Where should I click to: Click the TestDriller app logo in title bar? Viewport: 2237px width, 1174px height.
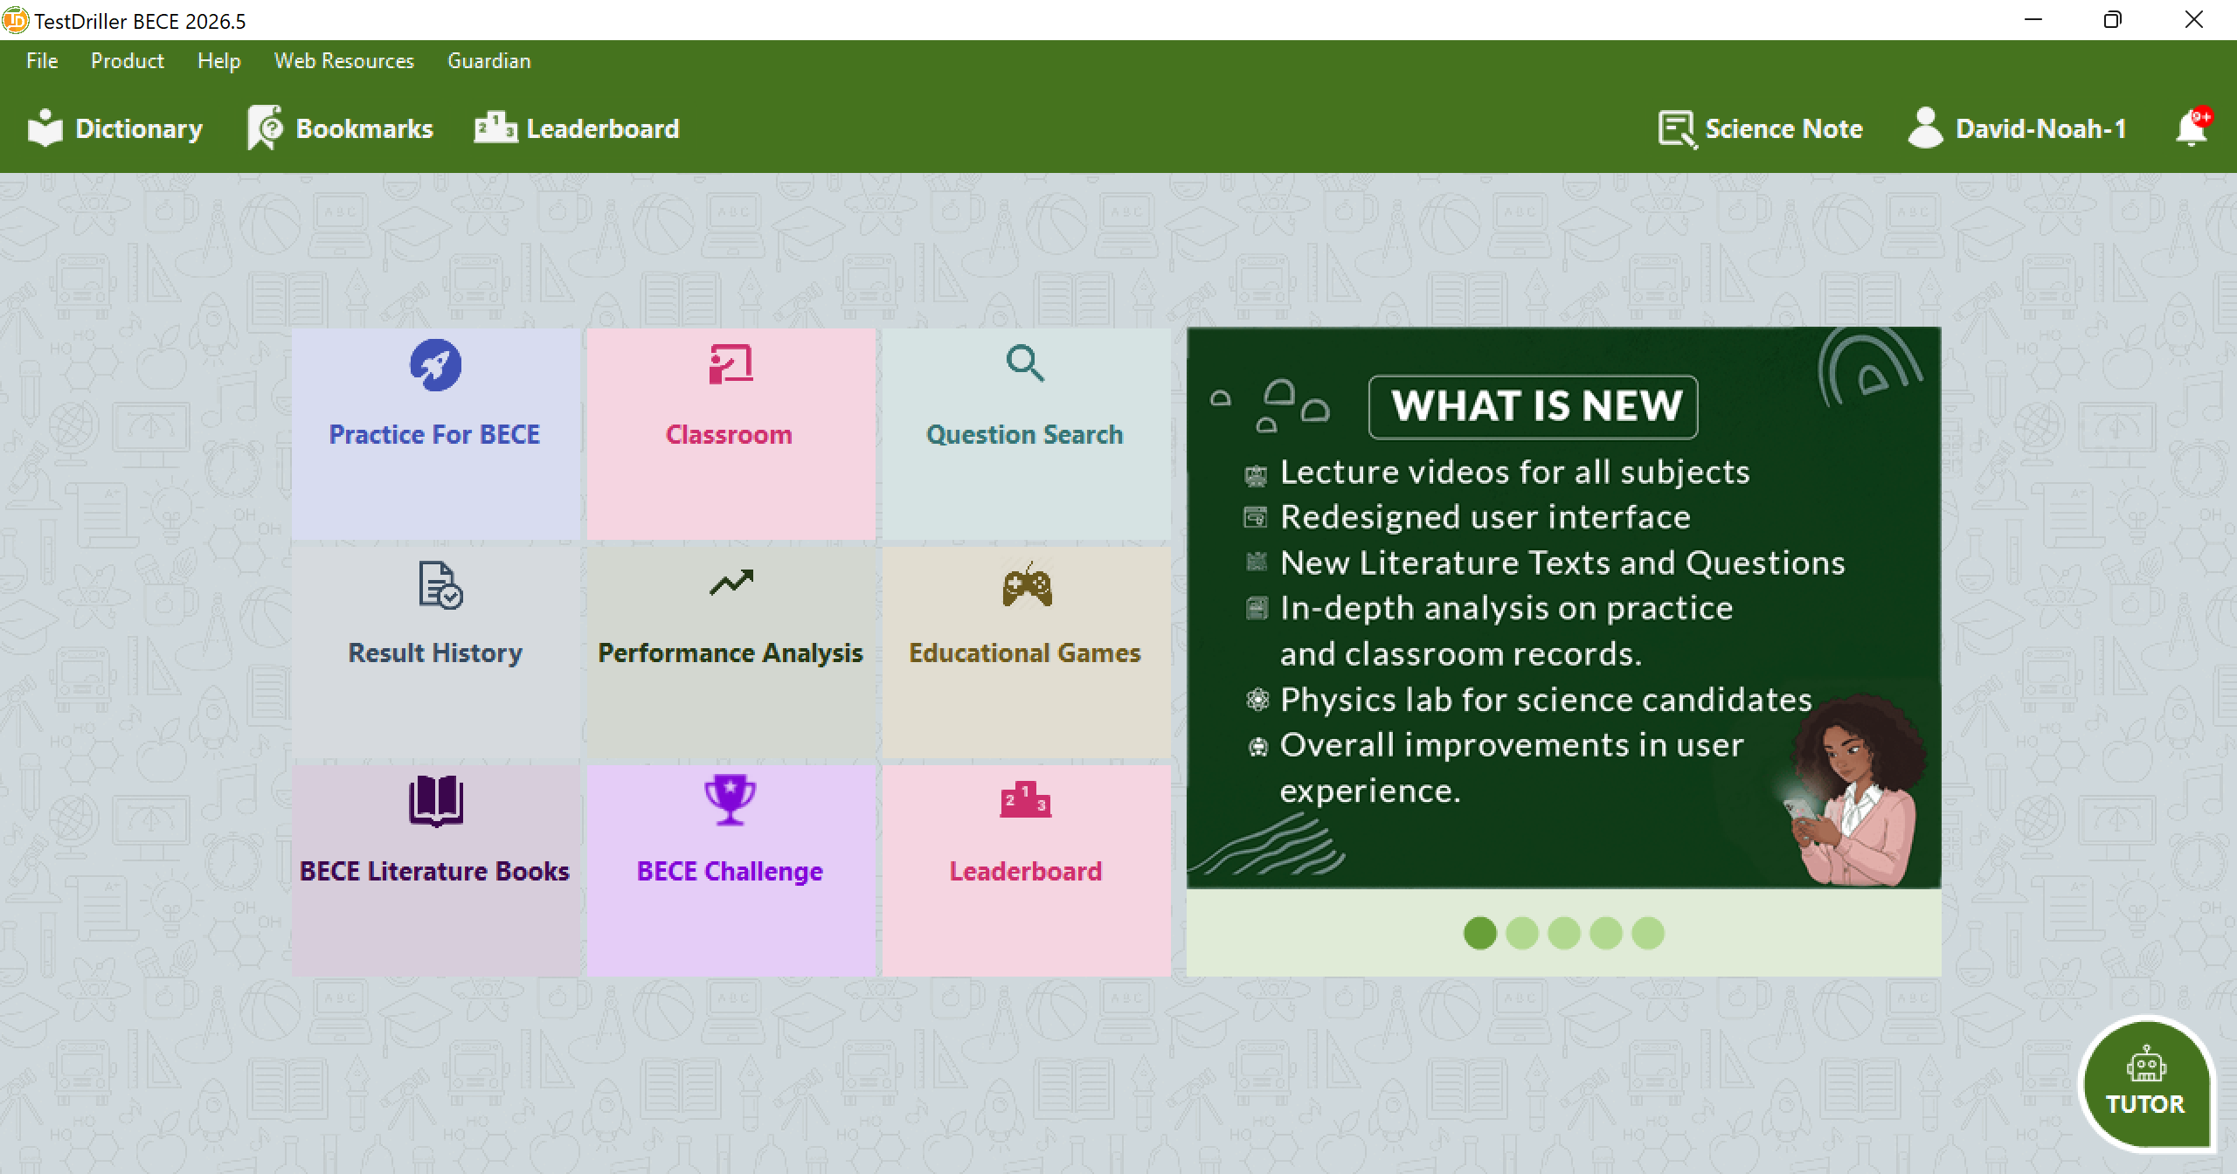coord(15,20)
